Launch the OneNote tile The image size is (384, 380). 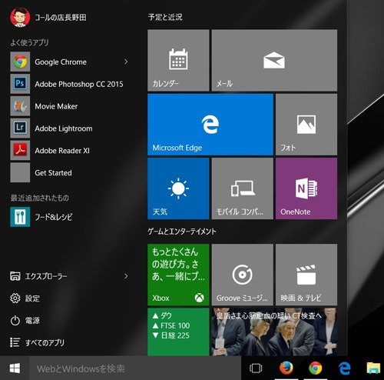[306, 188]
